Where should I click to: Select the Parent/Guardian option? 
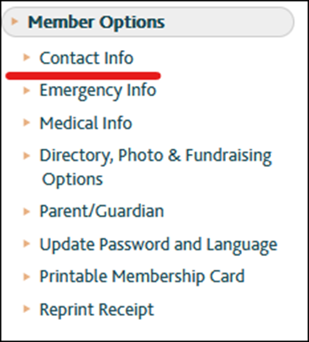[x=102, y=211]
